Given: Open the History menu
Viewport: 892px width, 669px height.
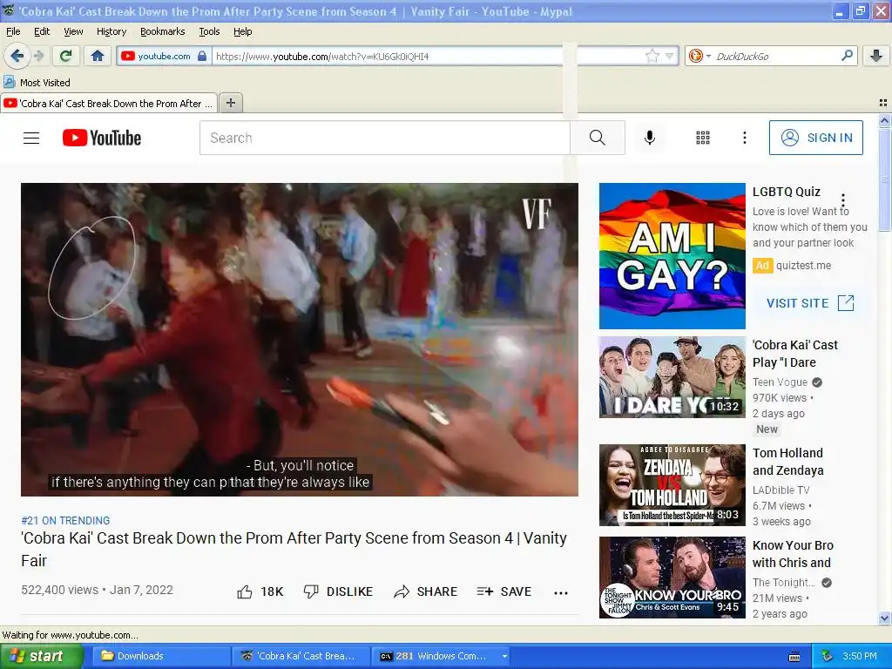Looking at the screenshot, I should (x=111, y=31).
